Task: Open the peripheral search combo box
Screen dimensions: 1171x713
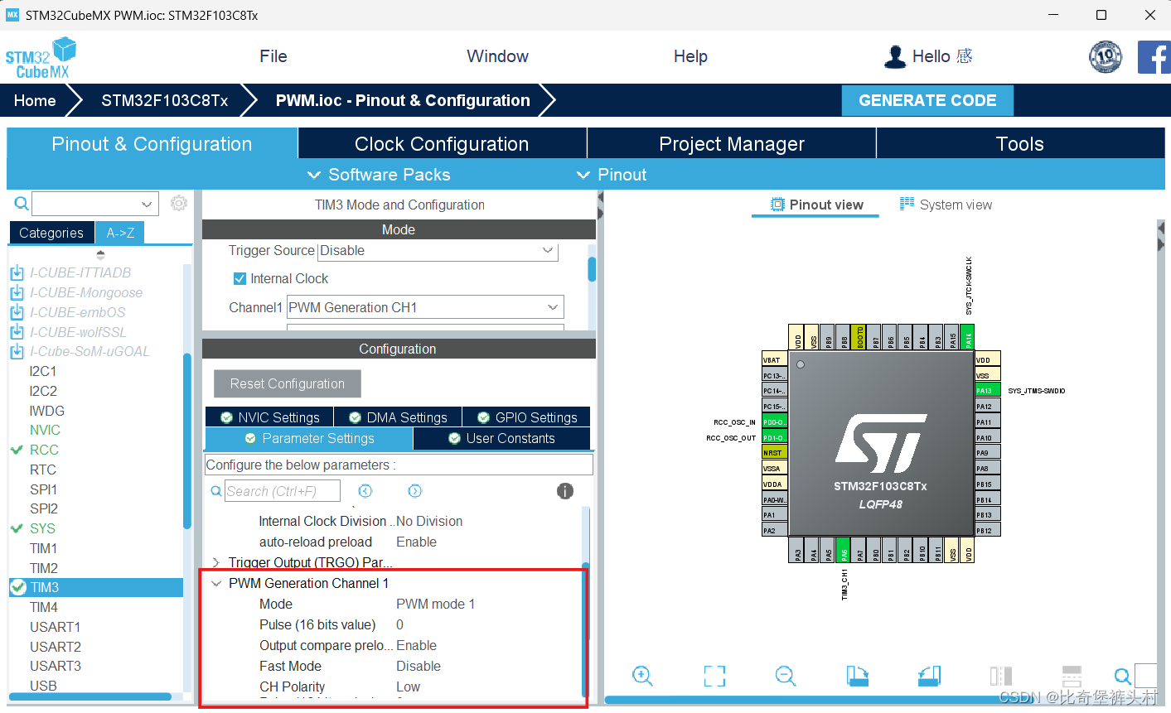Action: pyautogui.click(x=95, y=203)
